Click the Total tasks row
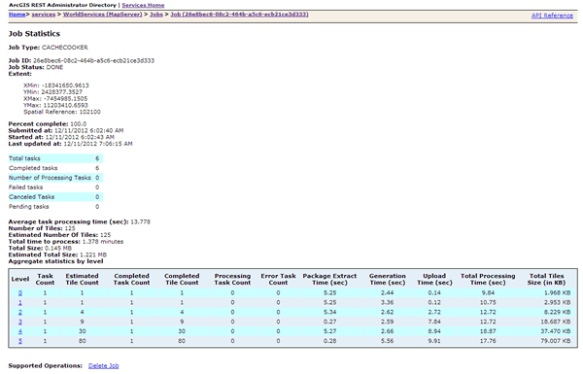Screen dimensions: 583x374 pyautogui.click(x=55, y=158)
